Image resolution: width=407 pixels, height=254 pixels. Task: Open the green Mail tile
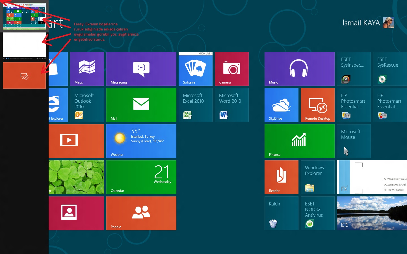[x=141, y=105]
